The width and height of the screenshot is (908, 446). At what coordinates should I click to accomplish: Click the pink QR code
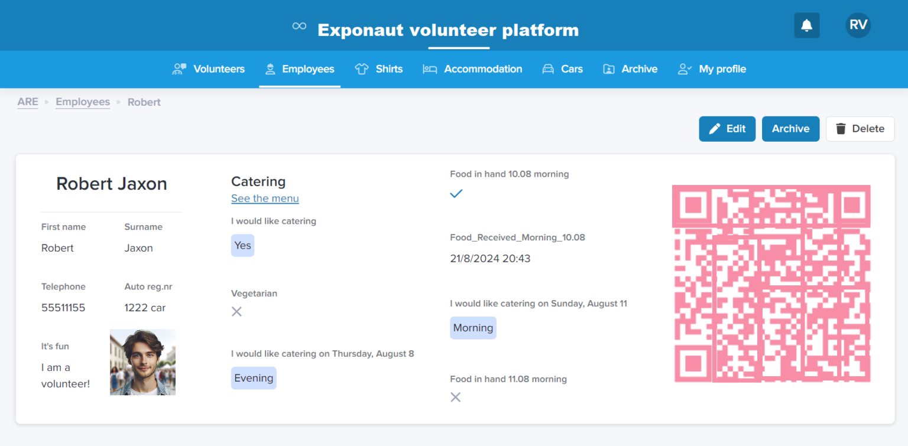point(771,284)
